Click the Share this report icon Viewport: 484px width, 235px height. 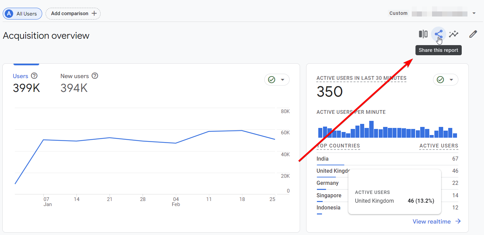coord(438,34)
